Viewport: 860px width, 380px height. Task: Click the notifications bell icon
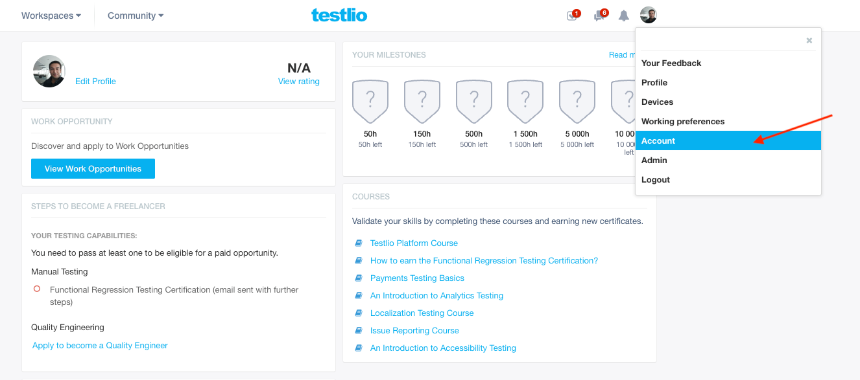pyautogui.click(x=623, y=16)
